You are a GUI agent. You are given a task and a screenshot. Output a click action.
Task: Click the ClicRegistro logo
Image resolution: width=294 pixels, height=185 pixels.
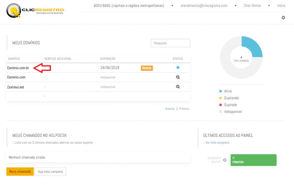click(36, 11)
